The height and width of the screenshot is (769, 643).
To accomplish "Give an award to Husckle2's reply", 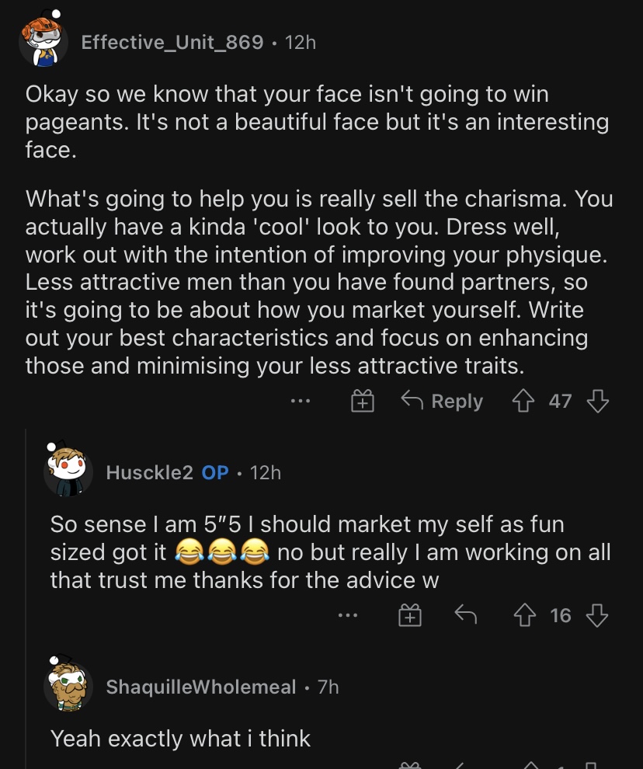I will 409,615.
